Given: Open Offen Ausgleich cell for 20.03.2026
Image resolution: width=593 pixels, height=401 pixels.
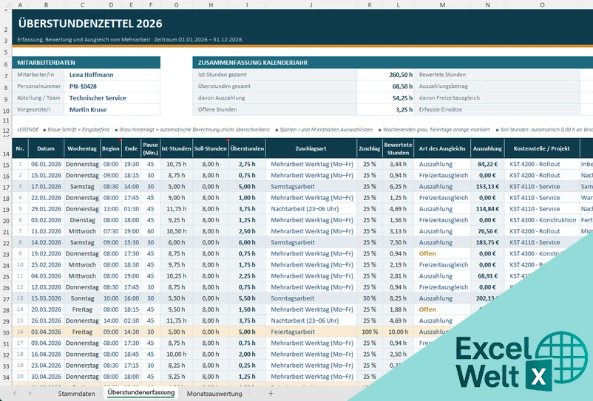Looking at the screenshot, I should (x=442, y=309).
